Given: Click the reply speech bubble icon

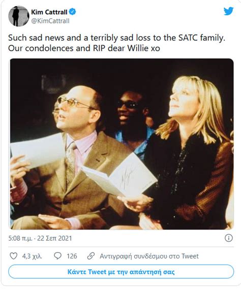Looking at the screenshot, I should point(57,256).
